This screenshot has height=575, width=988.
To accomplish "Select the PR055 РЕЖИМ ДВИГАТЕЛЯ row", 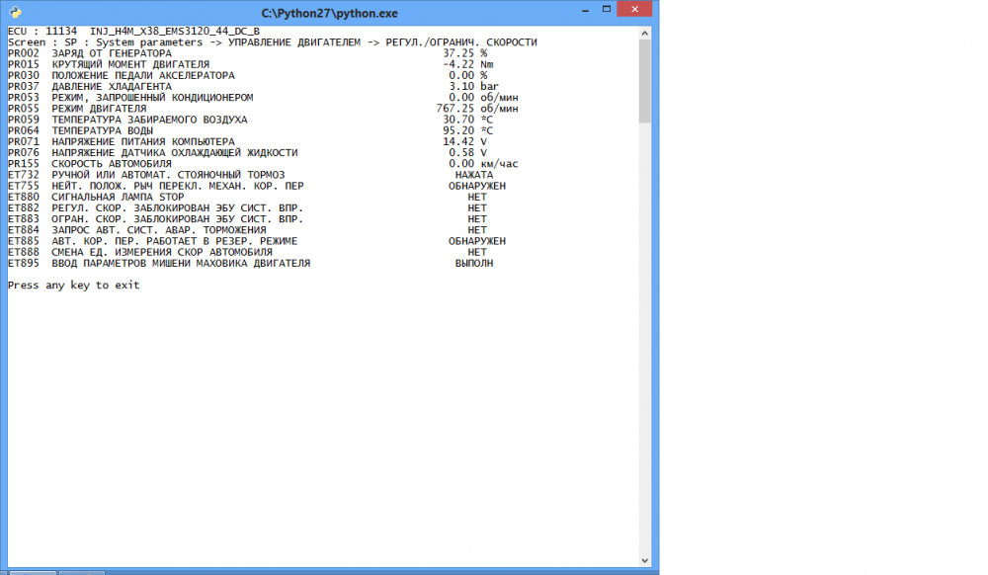I will click(263, 109).
